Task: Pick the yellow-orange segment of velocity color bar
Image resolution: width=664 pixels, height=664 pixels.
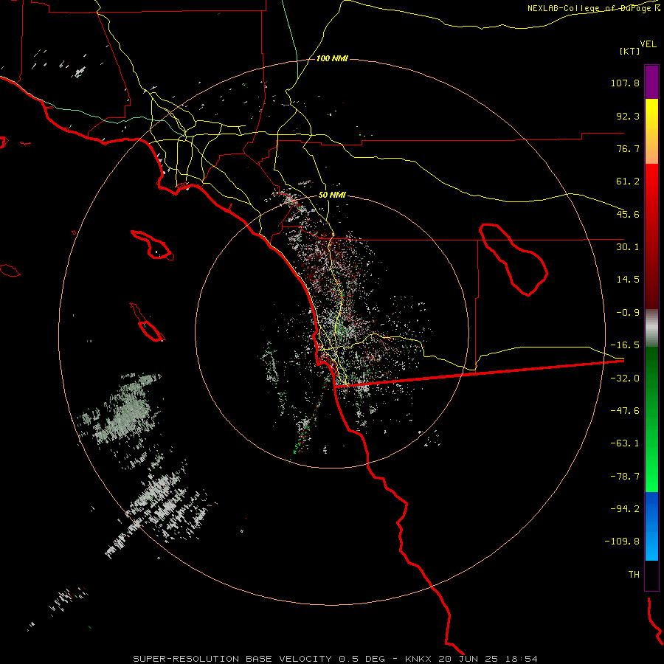Action: coord(651,131)
